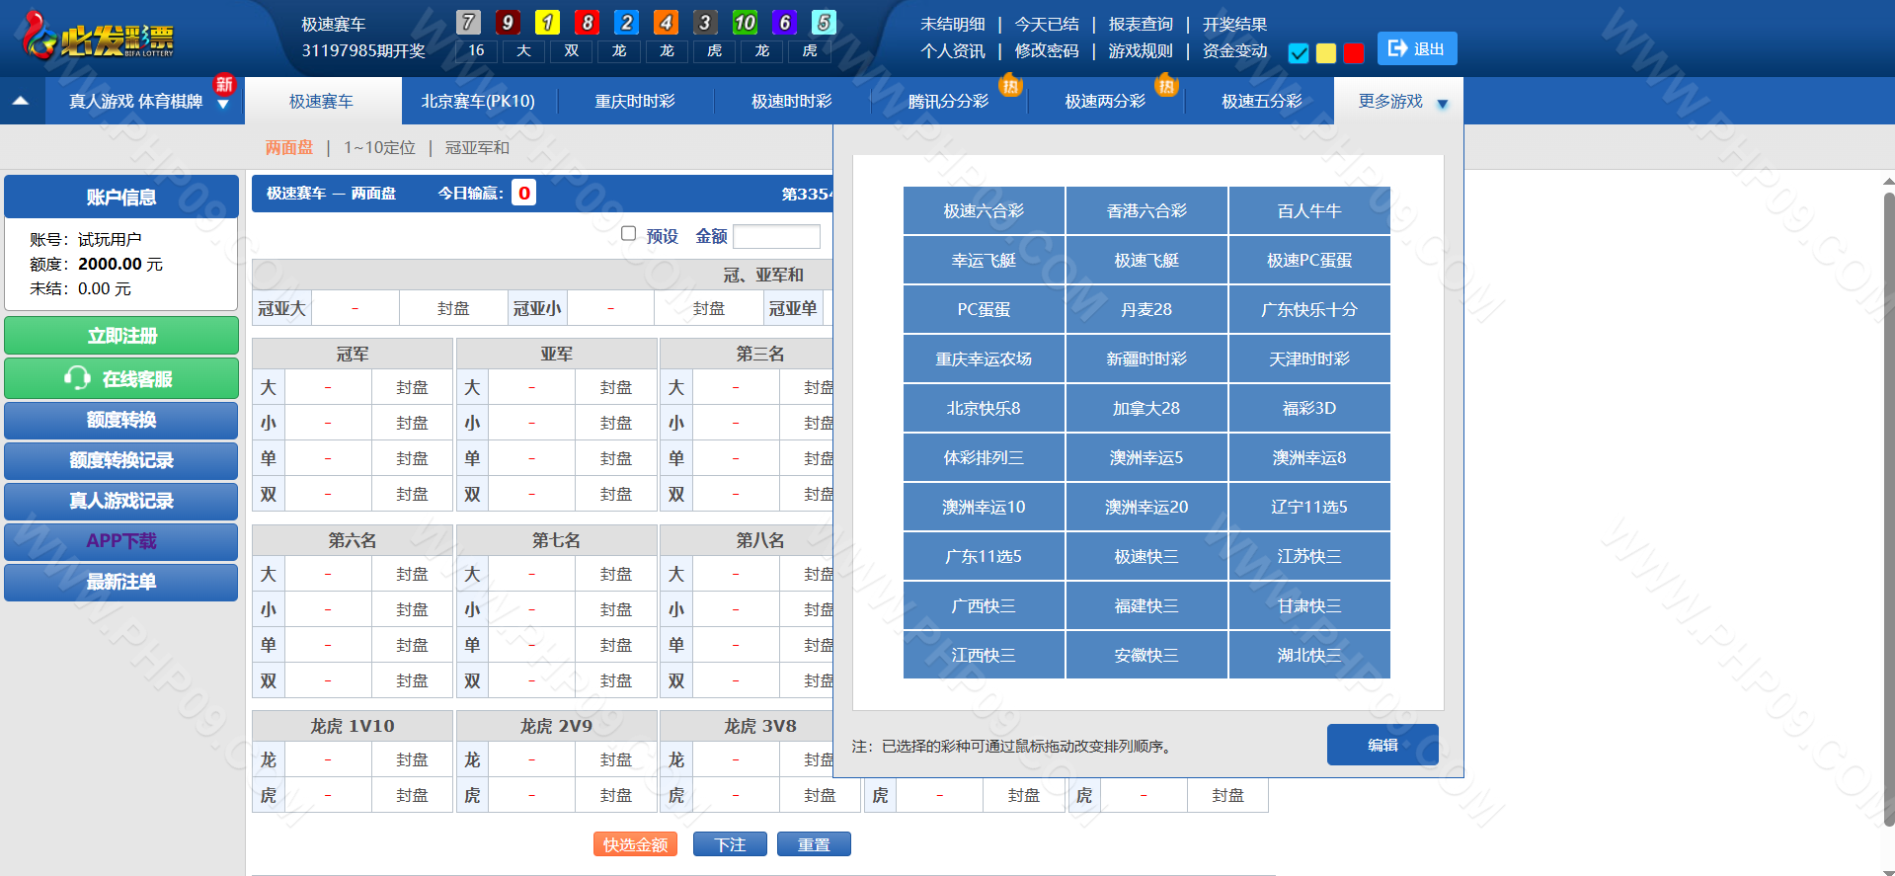Click the yellow number 1 result ball

tap(547, 23)
